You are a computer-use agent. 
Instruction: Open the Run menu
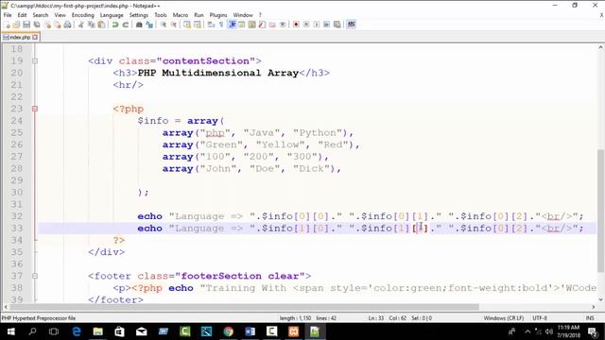(199, 15)
